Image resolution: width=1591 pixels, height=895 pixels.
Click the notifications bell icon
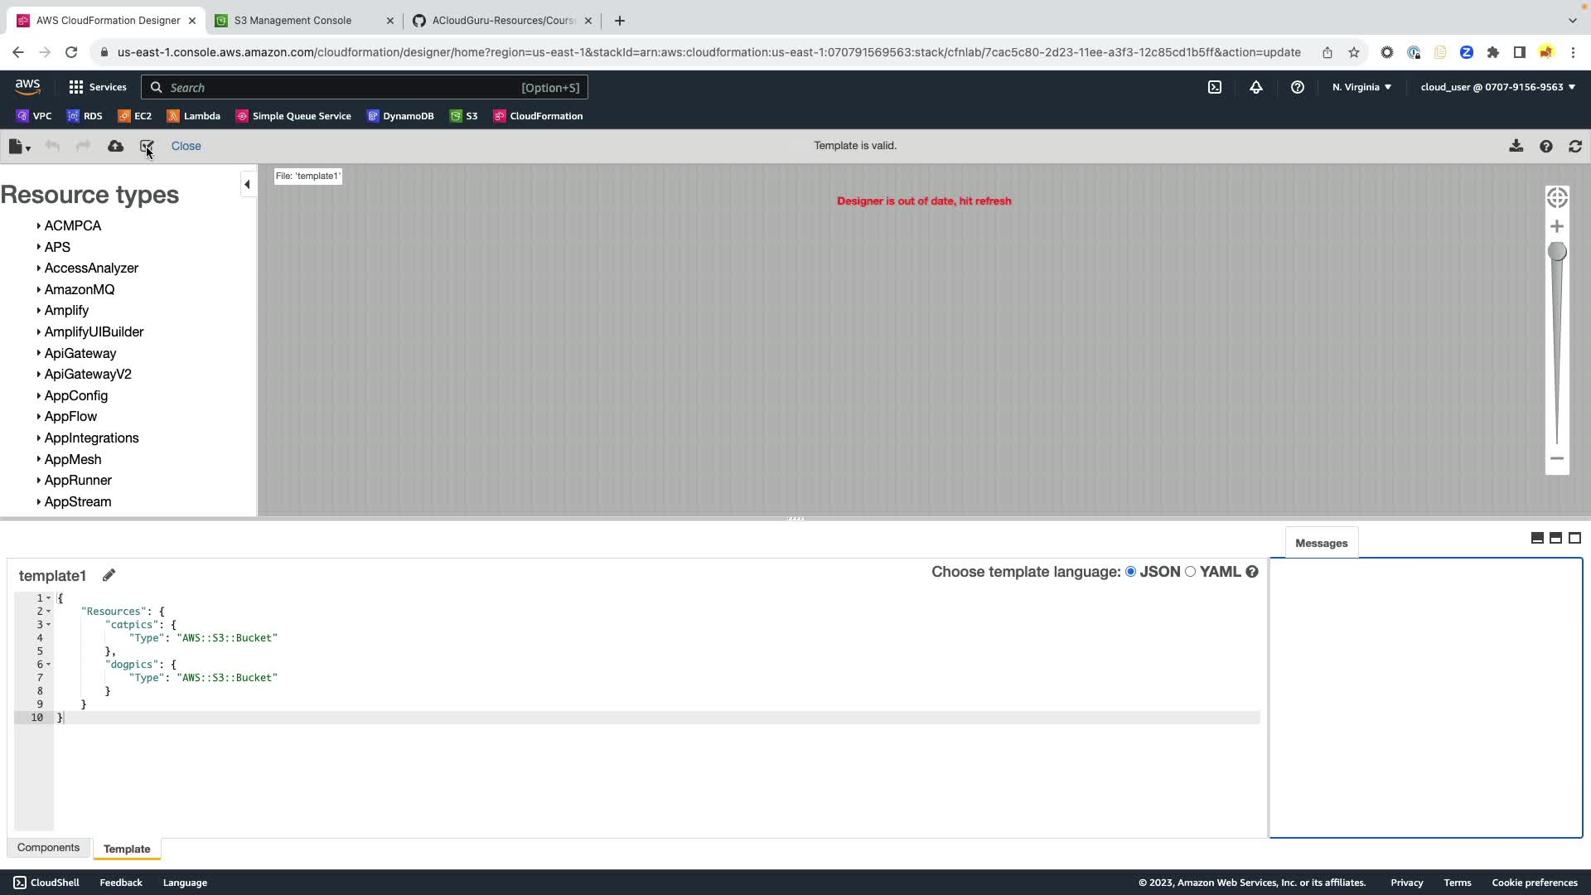coord(1255,87)
